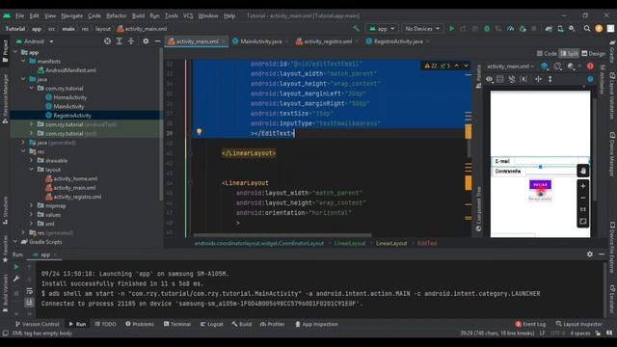This screenshot has height=347, width=617.
Task: Click Sync Project with Gradle Files icon
Action: tap(549, 29)
